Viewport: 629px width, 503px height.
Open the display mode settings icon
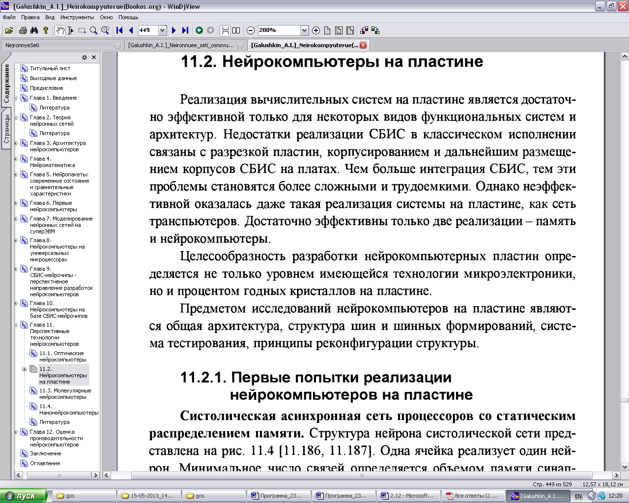364,30
